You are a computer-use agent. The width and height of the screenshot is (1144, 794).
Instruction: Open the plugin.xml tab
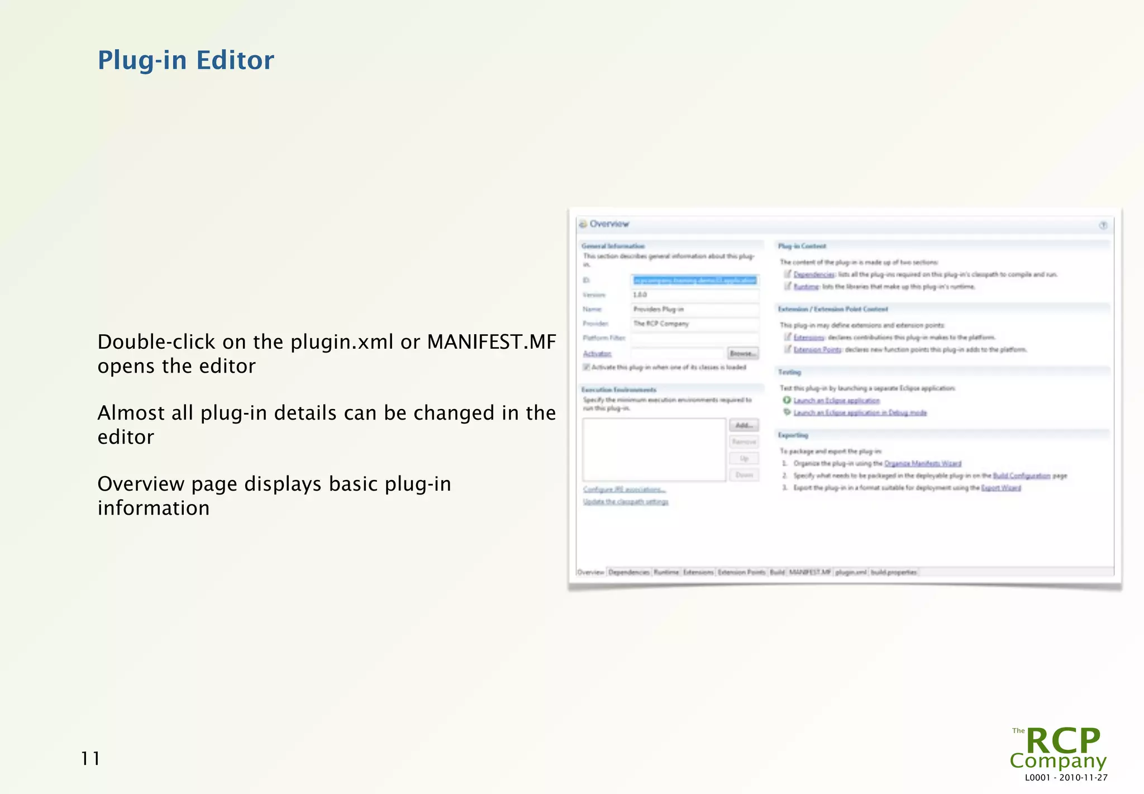pos(851,572)
